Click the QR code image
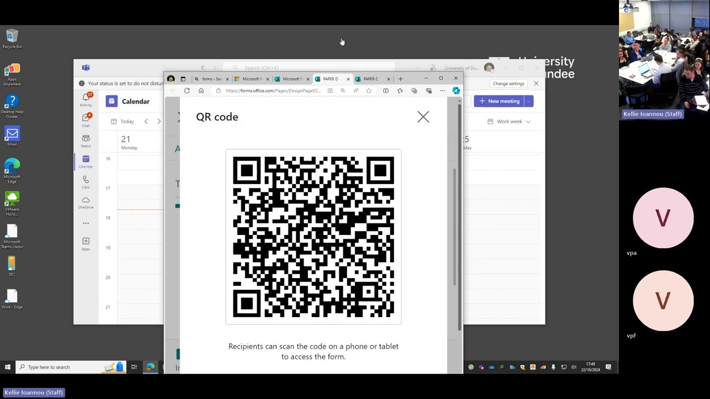The image size is (710, 399). point(313,237)
